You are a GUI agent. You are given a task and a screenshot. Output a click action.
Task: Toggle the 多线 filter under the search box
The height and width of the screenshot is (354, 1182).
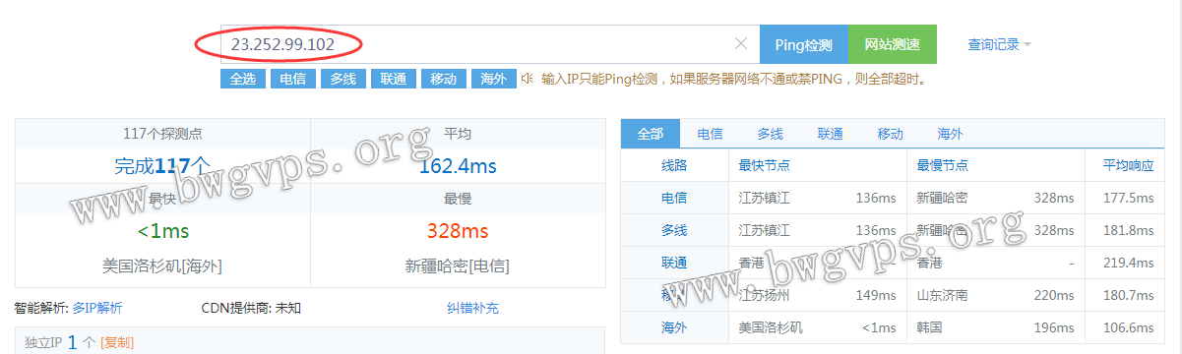coord(342,79)
